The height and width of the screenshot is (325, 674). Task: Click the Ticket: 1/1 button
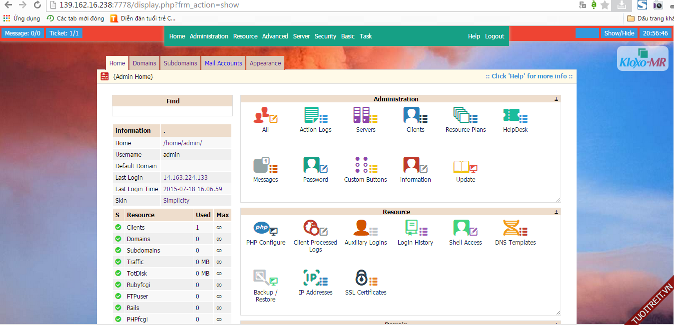pyautogui.click(x=64, y=33)
